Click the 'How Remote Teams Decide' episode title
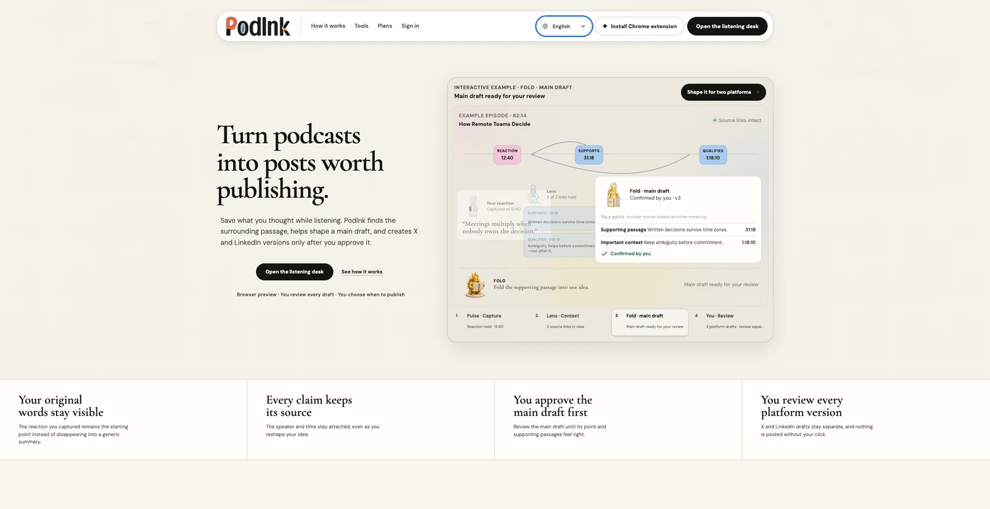The height and width of the screenshot is (509, 990). pyautogui.click(x=494, y=124)
